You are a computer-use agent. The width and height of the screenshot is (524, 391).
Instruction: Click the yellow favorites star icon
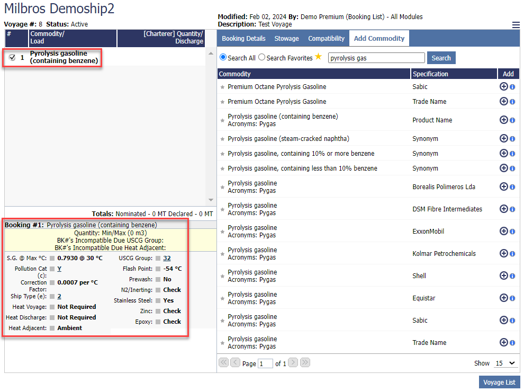click(x=318, y=57)
